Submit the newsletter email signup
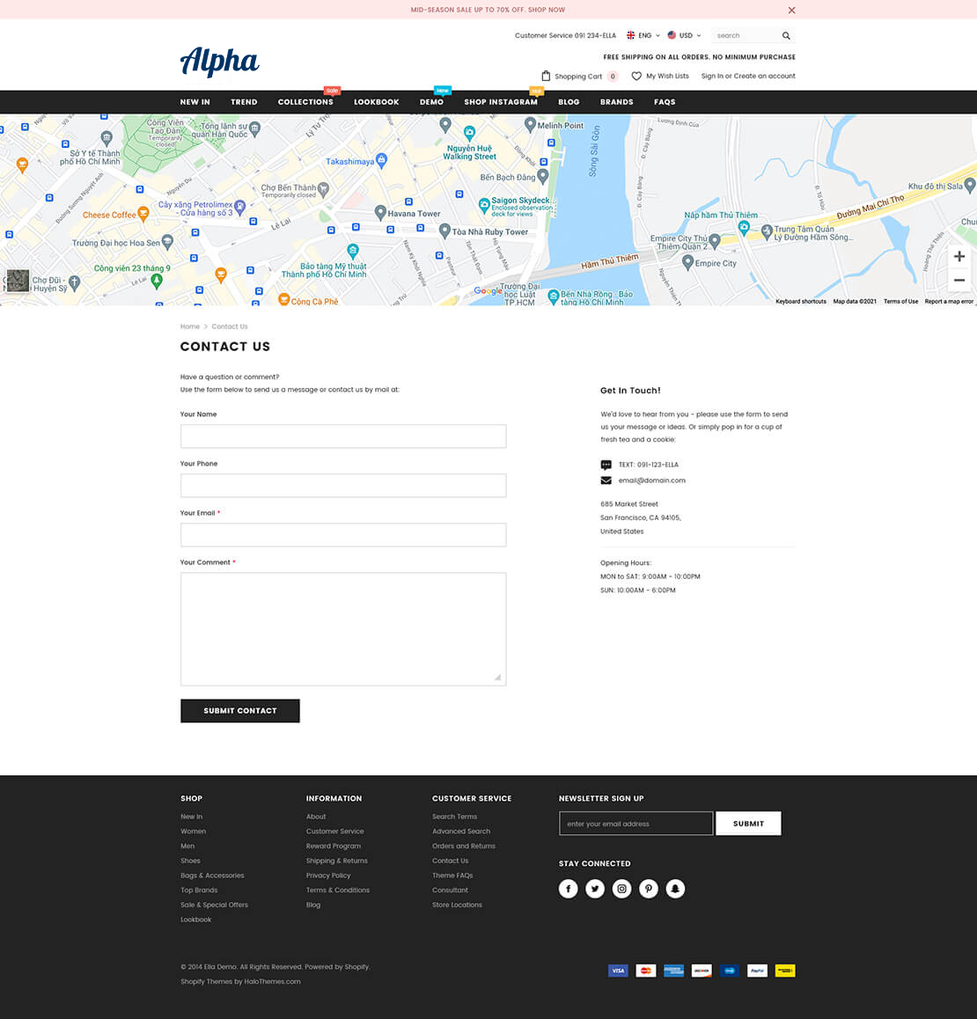Image resolution: width=977 pixels, height=1019 pixels. coord(748,824)
